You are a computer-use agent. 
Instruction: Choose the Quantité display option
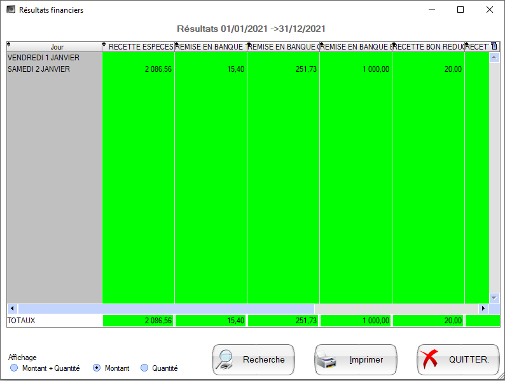tap(144, 368)
